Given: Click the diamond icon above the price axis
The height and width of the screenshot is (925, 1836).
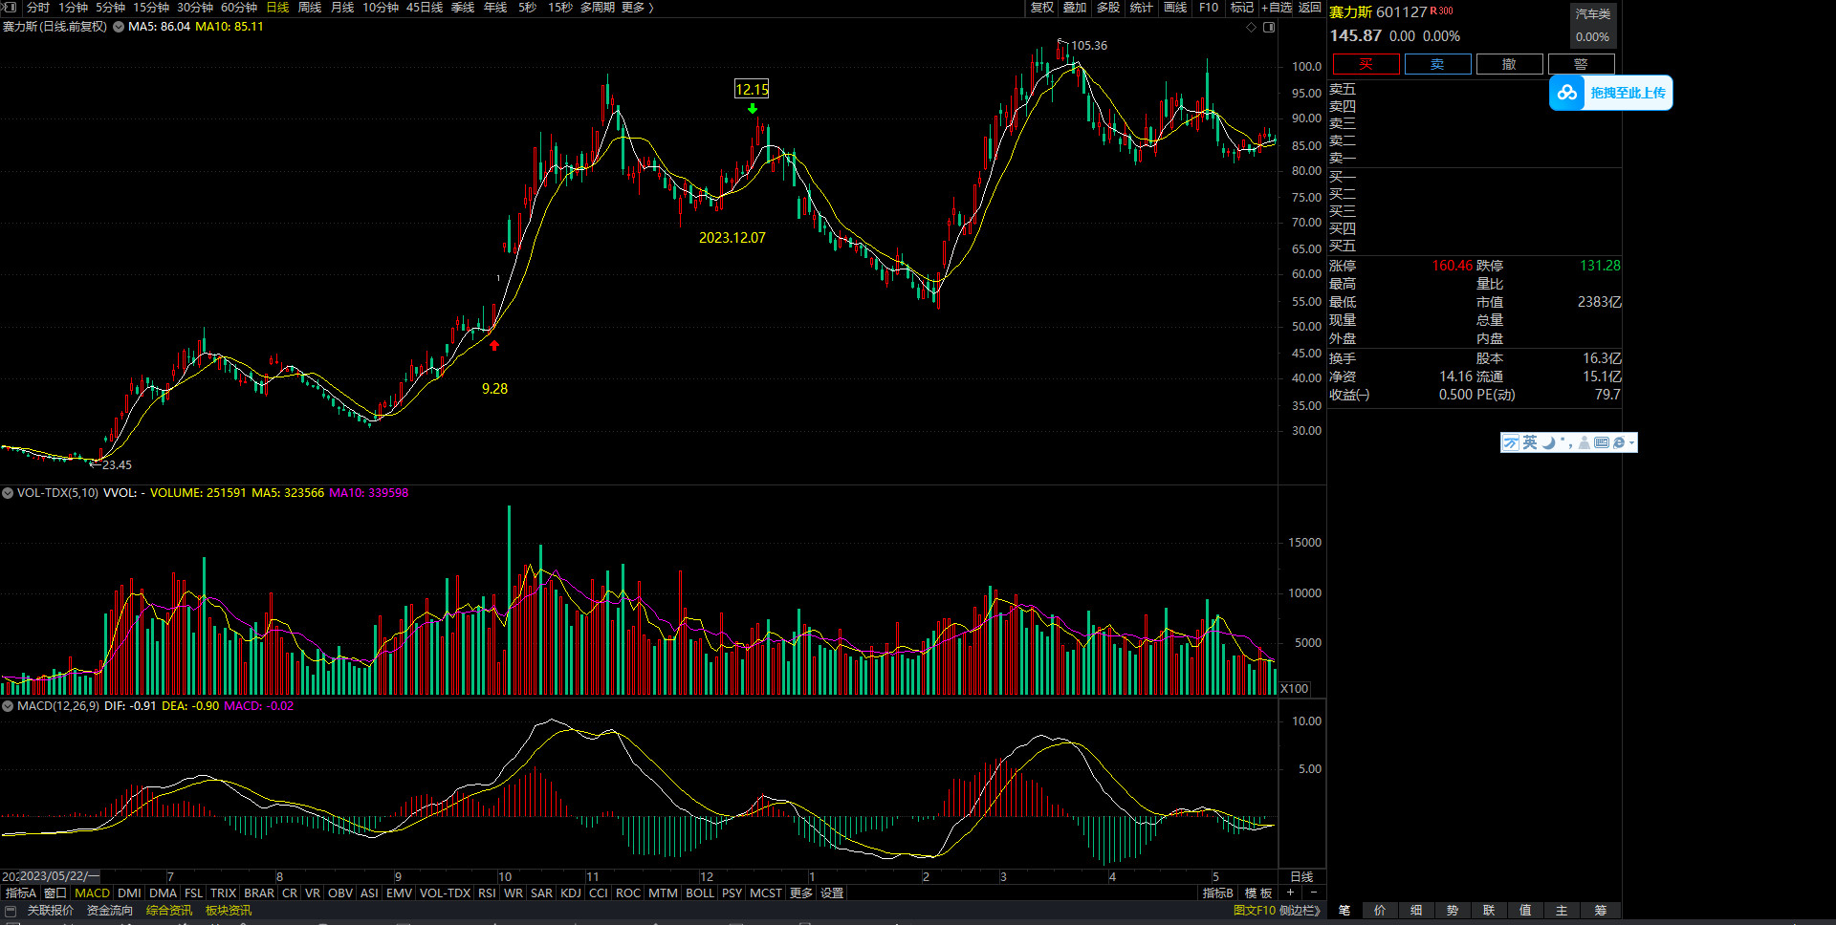Looking at the screenshot, I should [x=1251, y=27].
